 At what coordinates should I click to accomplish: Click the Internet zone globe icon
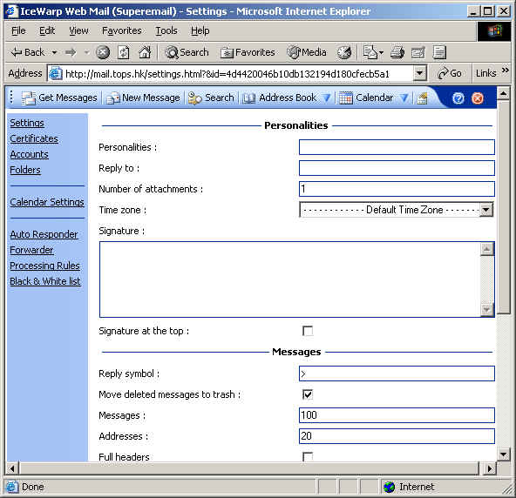pos(390,487)
